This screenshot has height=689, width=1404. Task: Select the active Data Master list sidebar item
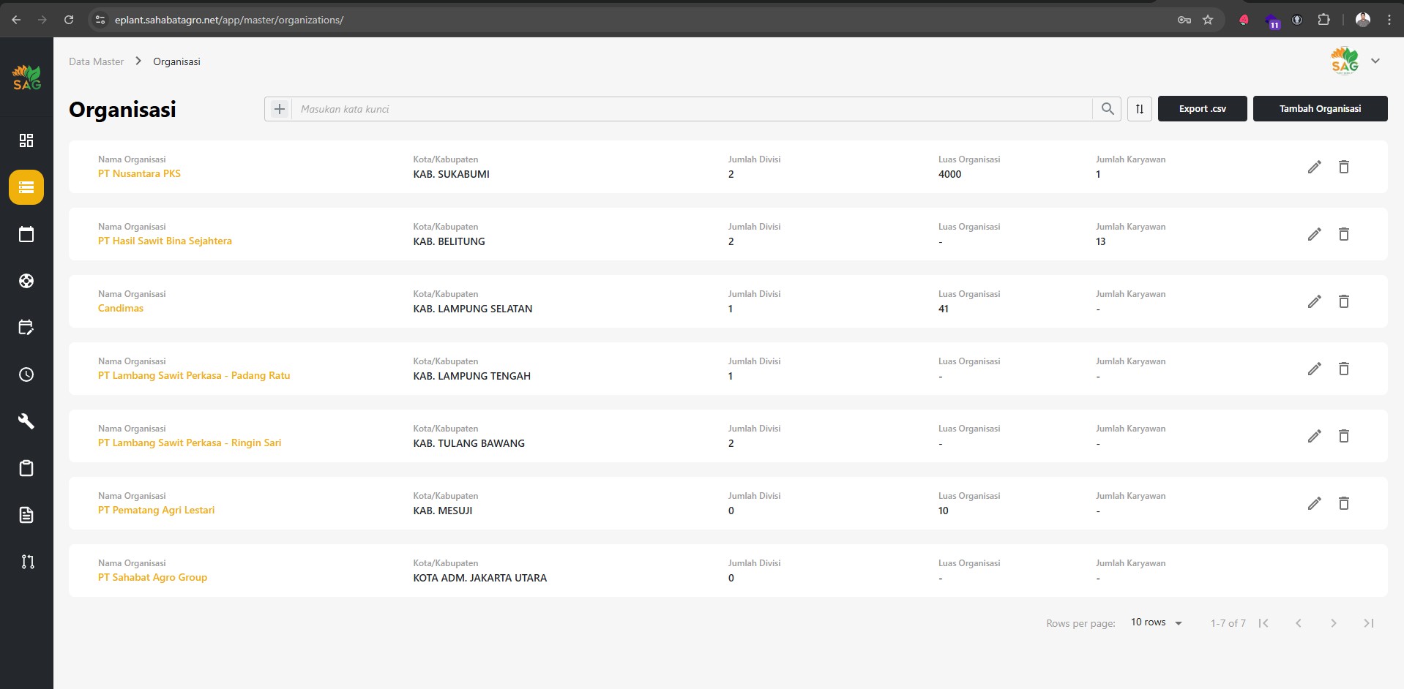tap(26, 187)
